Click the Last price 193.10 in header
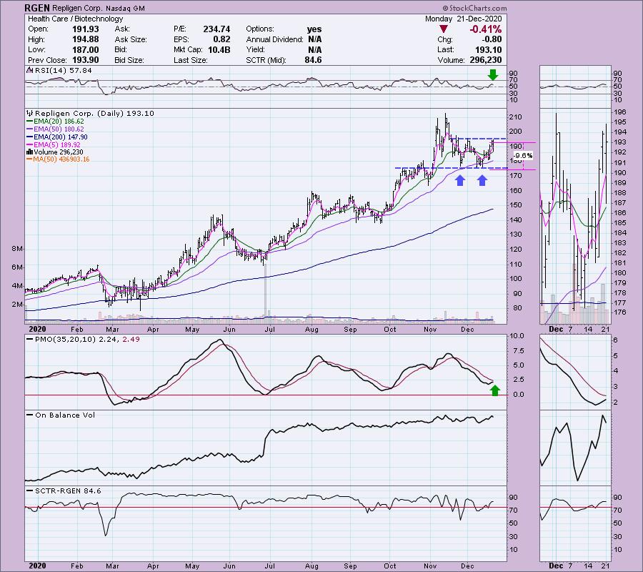Viewport: 643px width, 572px height. point(488,49)
